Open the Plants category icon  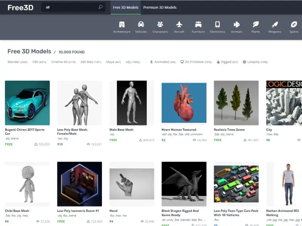pos(256,24)
